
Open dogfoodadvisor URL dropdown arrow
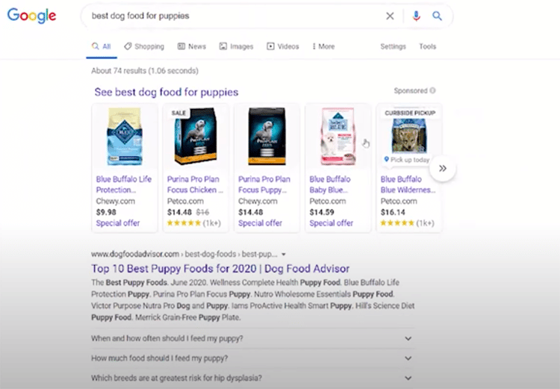tap(284, 255)
